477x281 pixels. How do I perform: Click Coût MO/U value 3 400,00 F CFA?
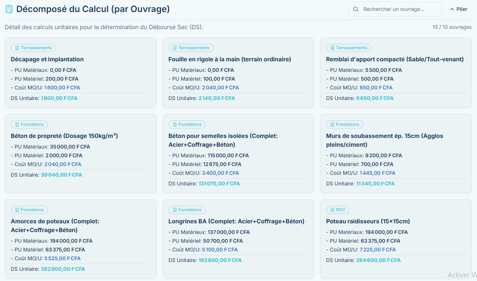tap(220, 173)
